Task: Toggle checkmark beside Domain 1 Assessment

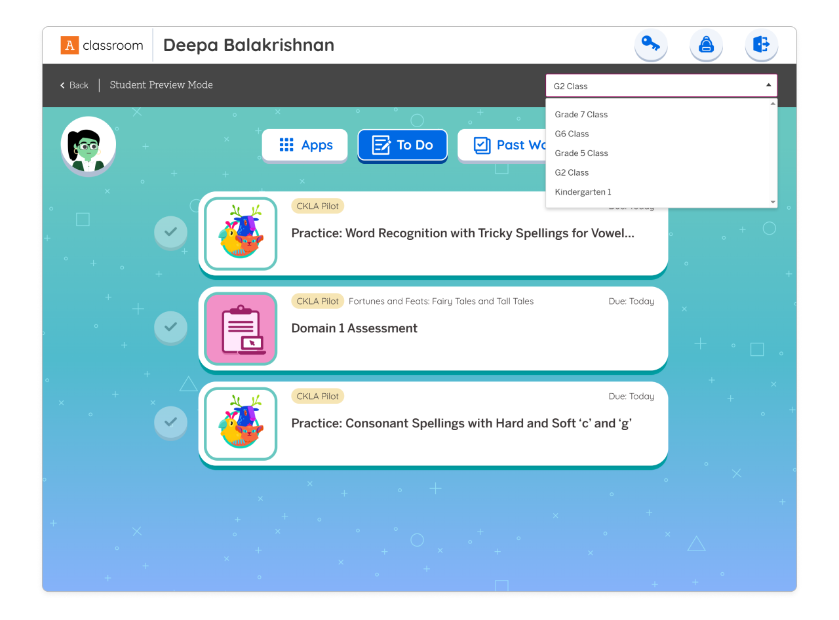Action: [x=170, y=327]
